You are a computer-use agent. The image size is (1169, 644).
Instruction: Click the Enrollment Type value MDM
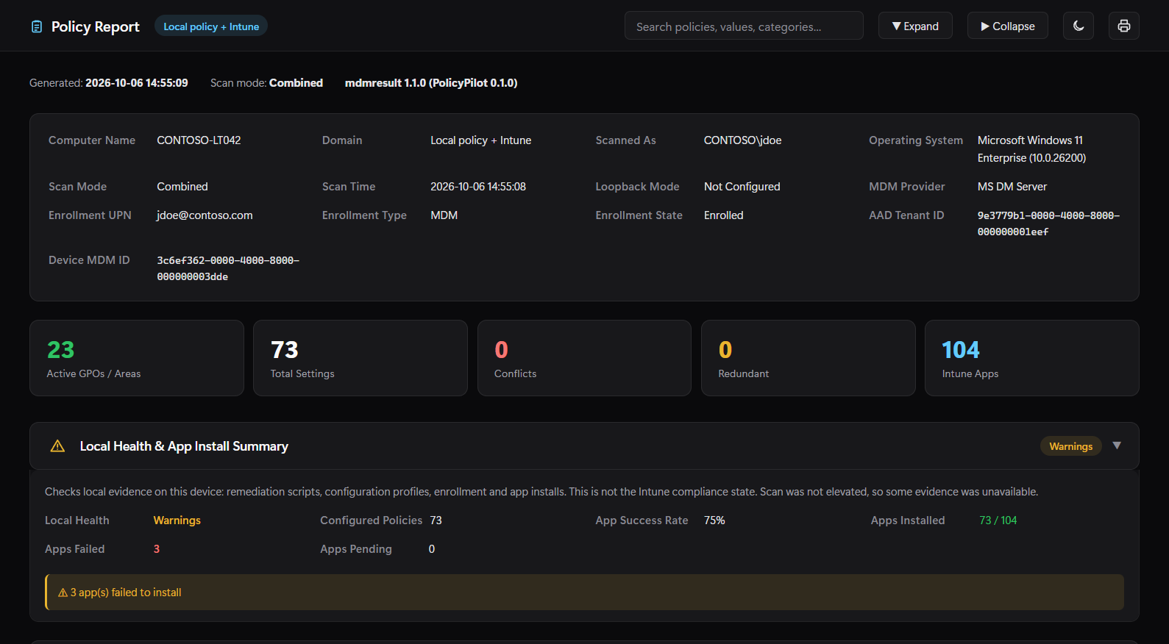(x=444, y=215)
